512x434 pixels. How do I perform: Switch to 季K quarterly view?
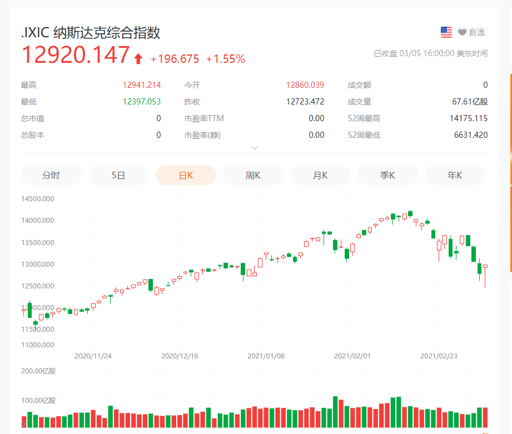pos(387,175)
